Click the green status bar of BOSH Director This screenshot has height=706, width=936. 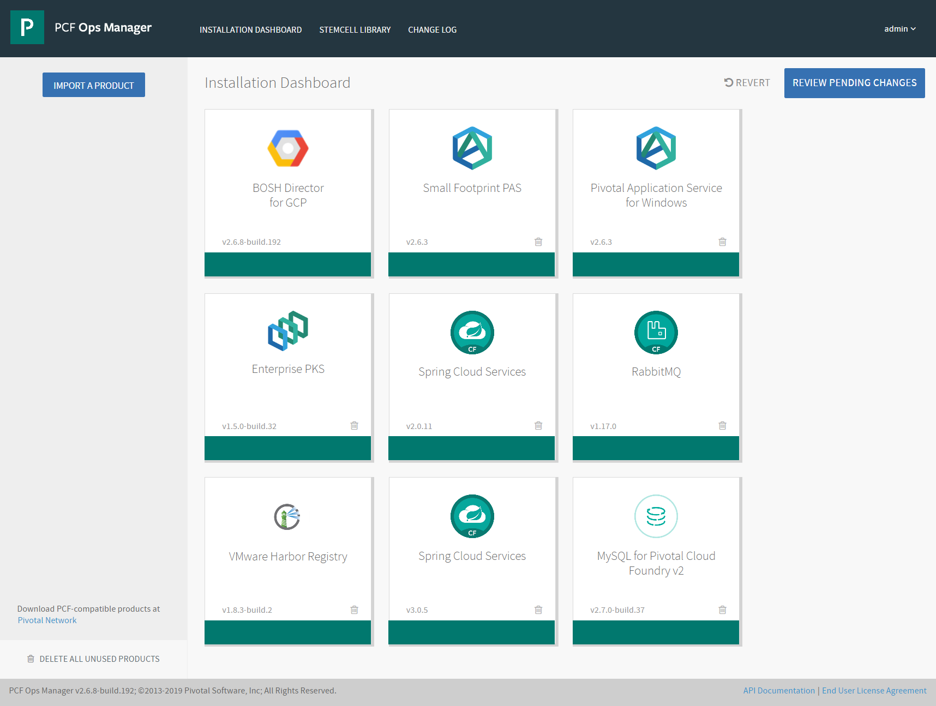click(287, 264)
